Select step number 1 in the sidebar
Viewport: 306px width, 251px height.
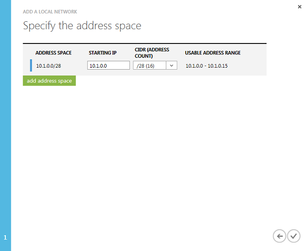(x=5, y=238)
